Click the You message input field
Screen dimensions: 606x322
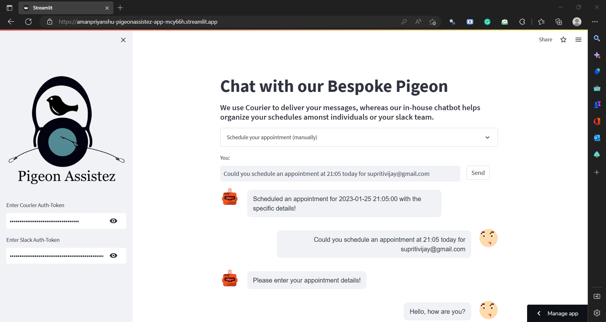tap(340, 174)
